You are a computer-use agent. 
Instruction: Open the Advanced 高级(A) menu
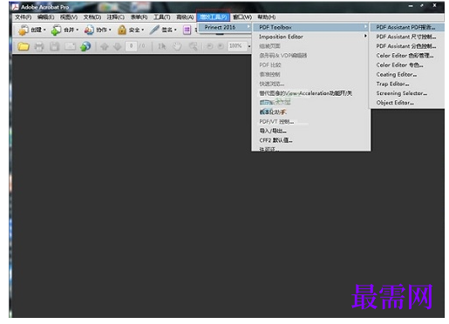tap(185, 17)
